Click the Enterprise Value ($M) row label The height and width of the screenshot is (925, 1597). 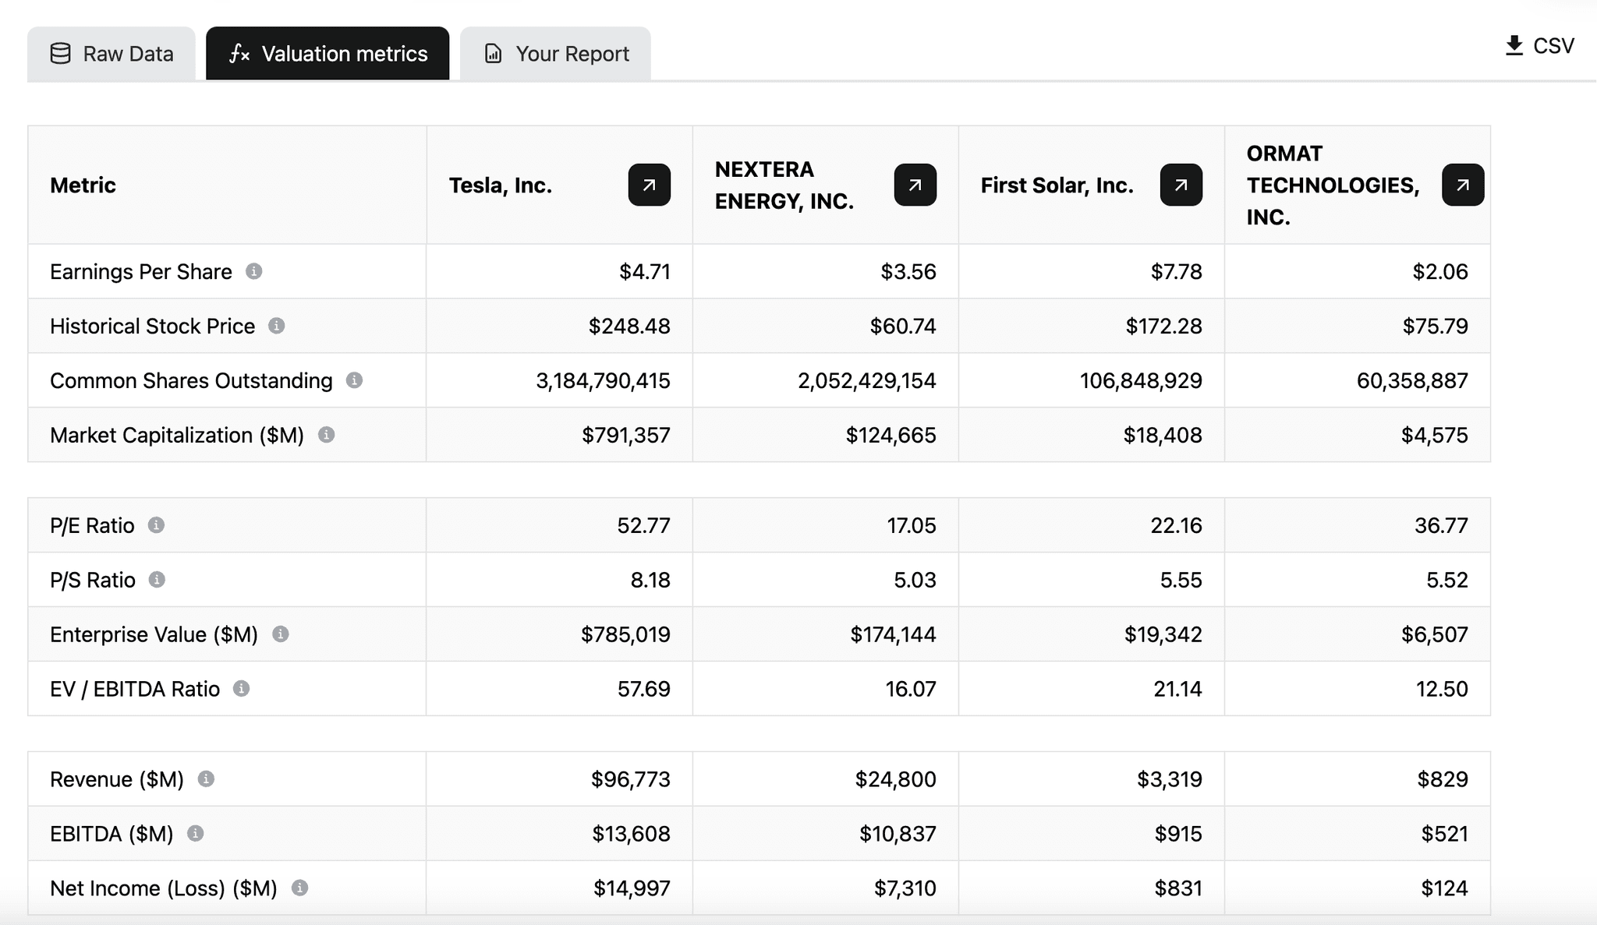pyautogui.click(x=154, y=635)
